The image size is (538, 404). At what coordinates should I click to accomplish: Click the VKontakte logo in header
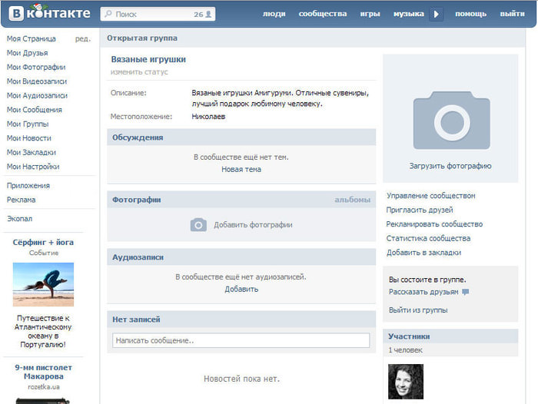(x=47, y=13)
